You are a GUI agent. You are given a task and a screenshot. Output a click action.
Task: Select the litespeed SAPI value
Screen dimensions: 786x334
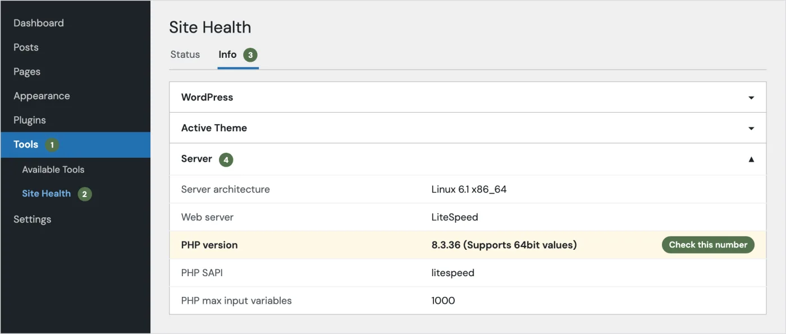(x=453, y=273)
